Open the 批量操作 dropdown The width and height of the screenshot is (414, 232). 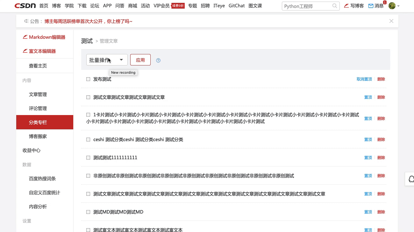coord(107,60)
